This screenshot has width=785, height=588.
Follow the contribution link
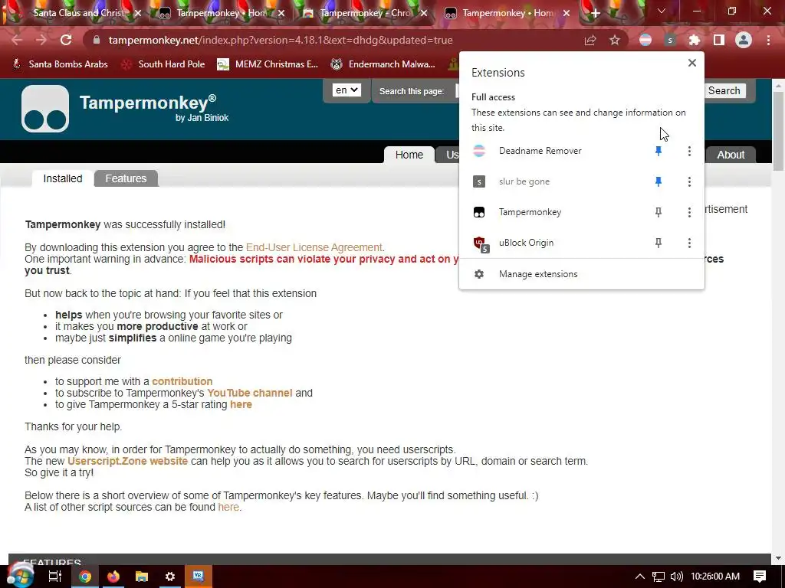[x=182, y=381]
